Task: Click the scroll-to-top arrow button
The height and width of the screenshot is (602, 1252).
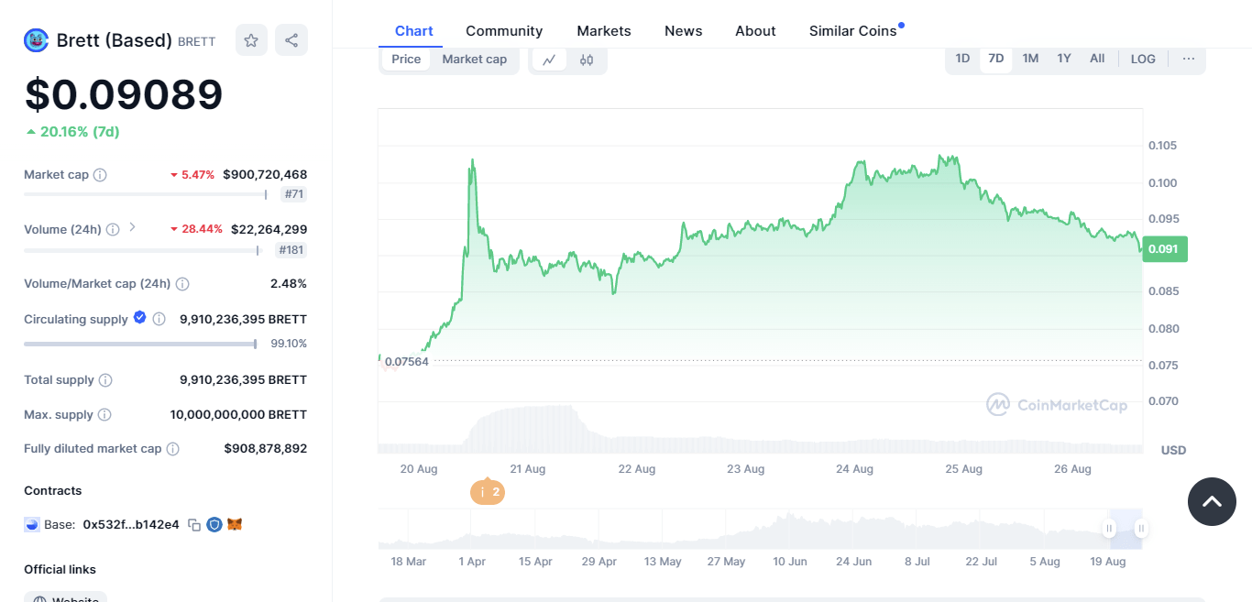Action: (x=1212, y=501)
